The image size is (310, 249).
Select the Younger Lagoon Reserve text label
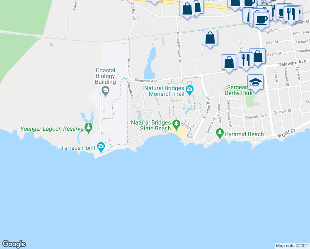[x=52, y=129]
